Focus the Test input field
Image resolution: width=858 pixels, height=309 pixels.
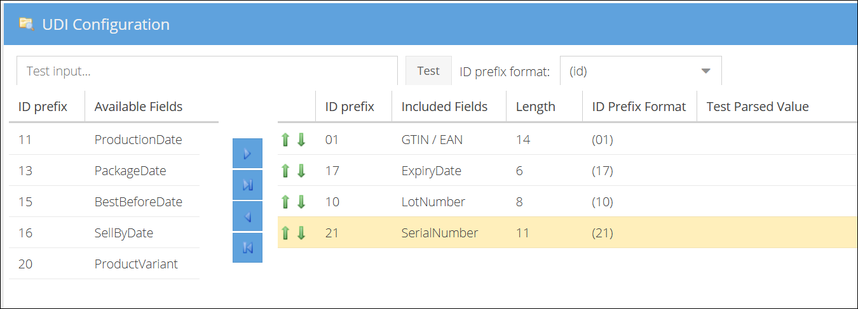207,71
